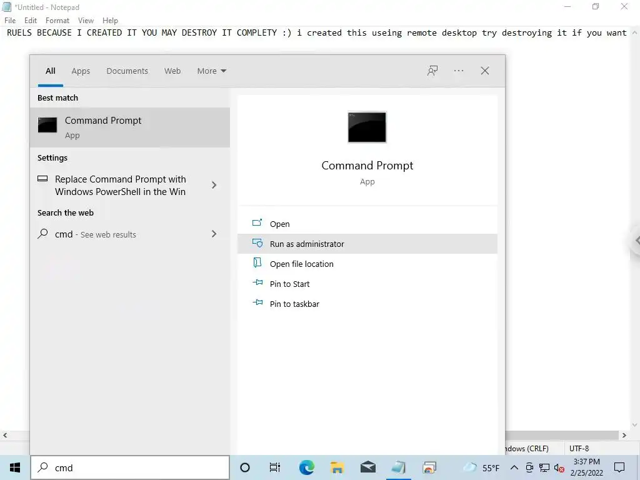This screenshot has height=480, width=640.
Task: Click Command Prompt title in details pane
Action: coord(367,165)
